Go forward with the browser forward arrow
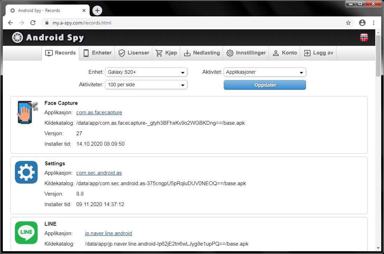 [x=22, y=23]
